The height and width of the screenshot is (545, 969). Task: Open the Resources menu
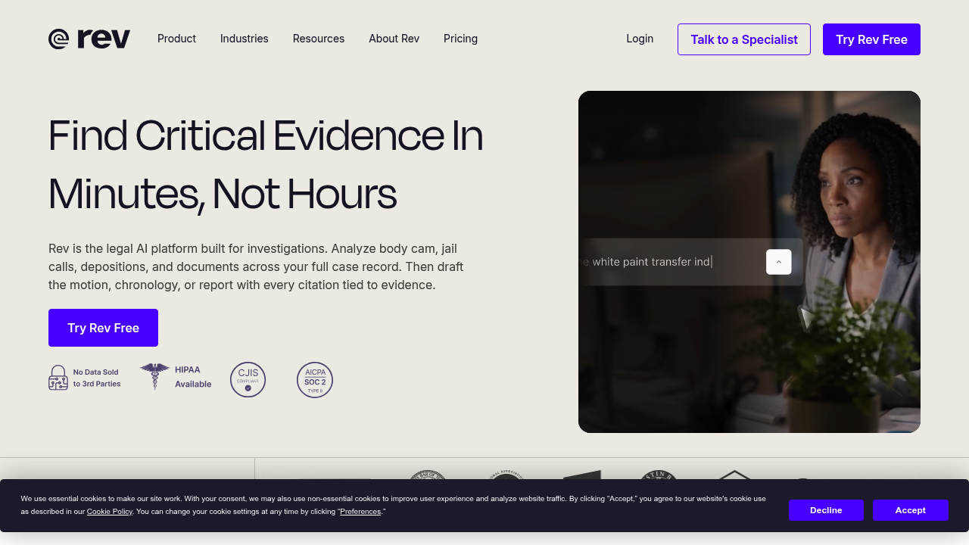319,39
